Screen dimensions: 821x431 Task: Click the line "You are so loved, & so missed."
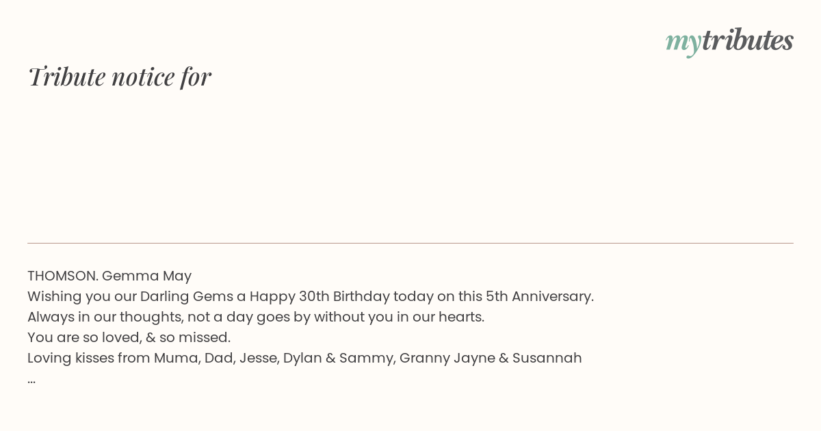point(129,337)
